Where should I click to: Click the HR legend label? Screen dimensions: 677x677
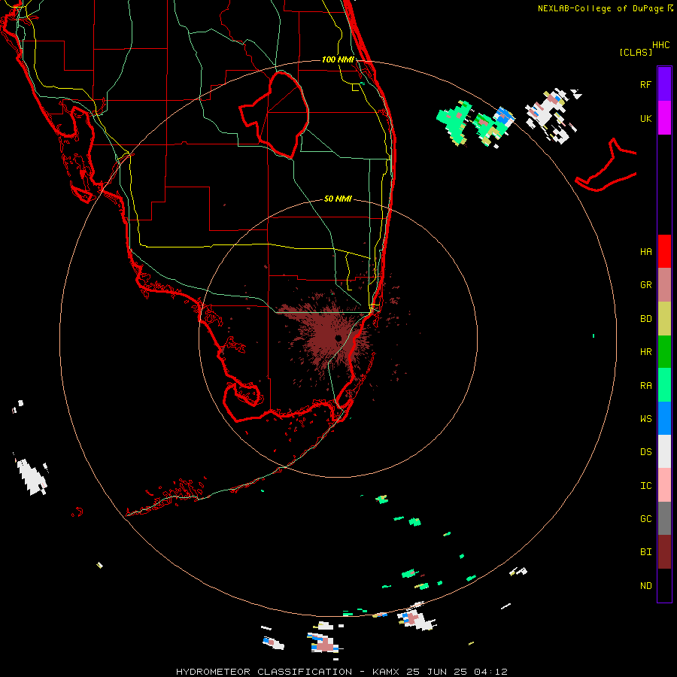click(645, 352)
